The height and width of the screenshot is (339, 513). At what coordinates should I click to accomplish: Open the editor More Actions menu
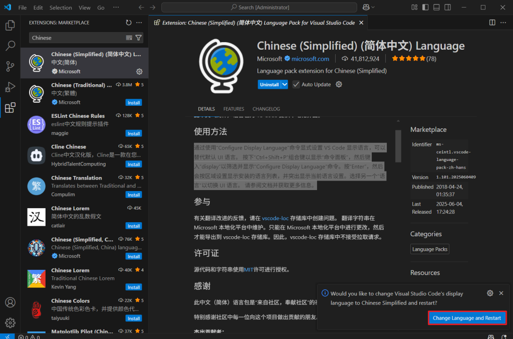pos(503,23)
